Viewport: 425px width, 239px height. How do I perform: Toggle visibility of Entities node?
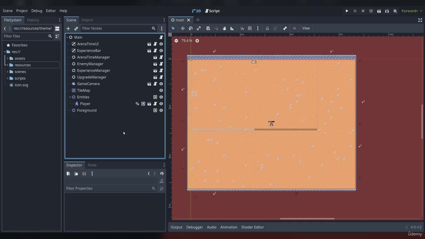[x=161, y=97]
